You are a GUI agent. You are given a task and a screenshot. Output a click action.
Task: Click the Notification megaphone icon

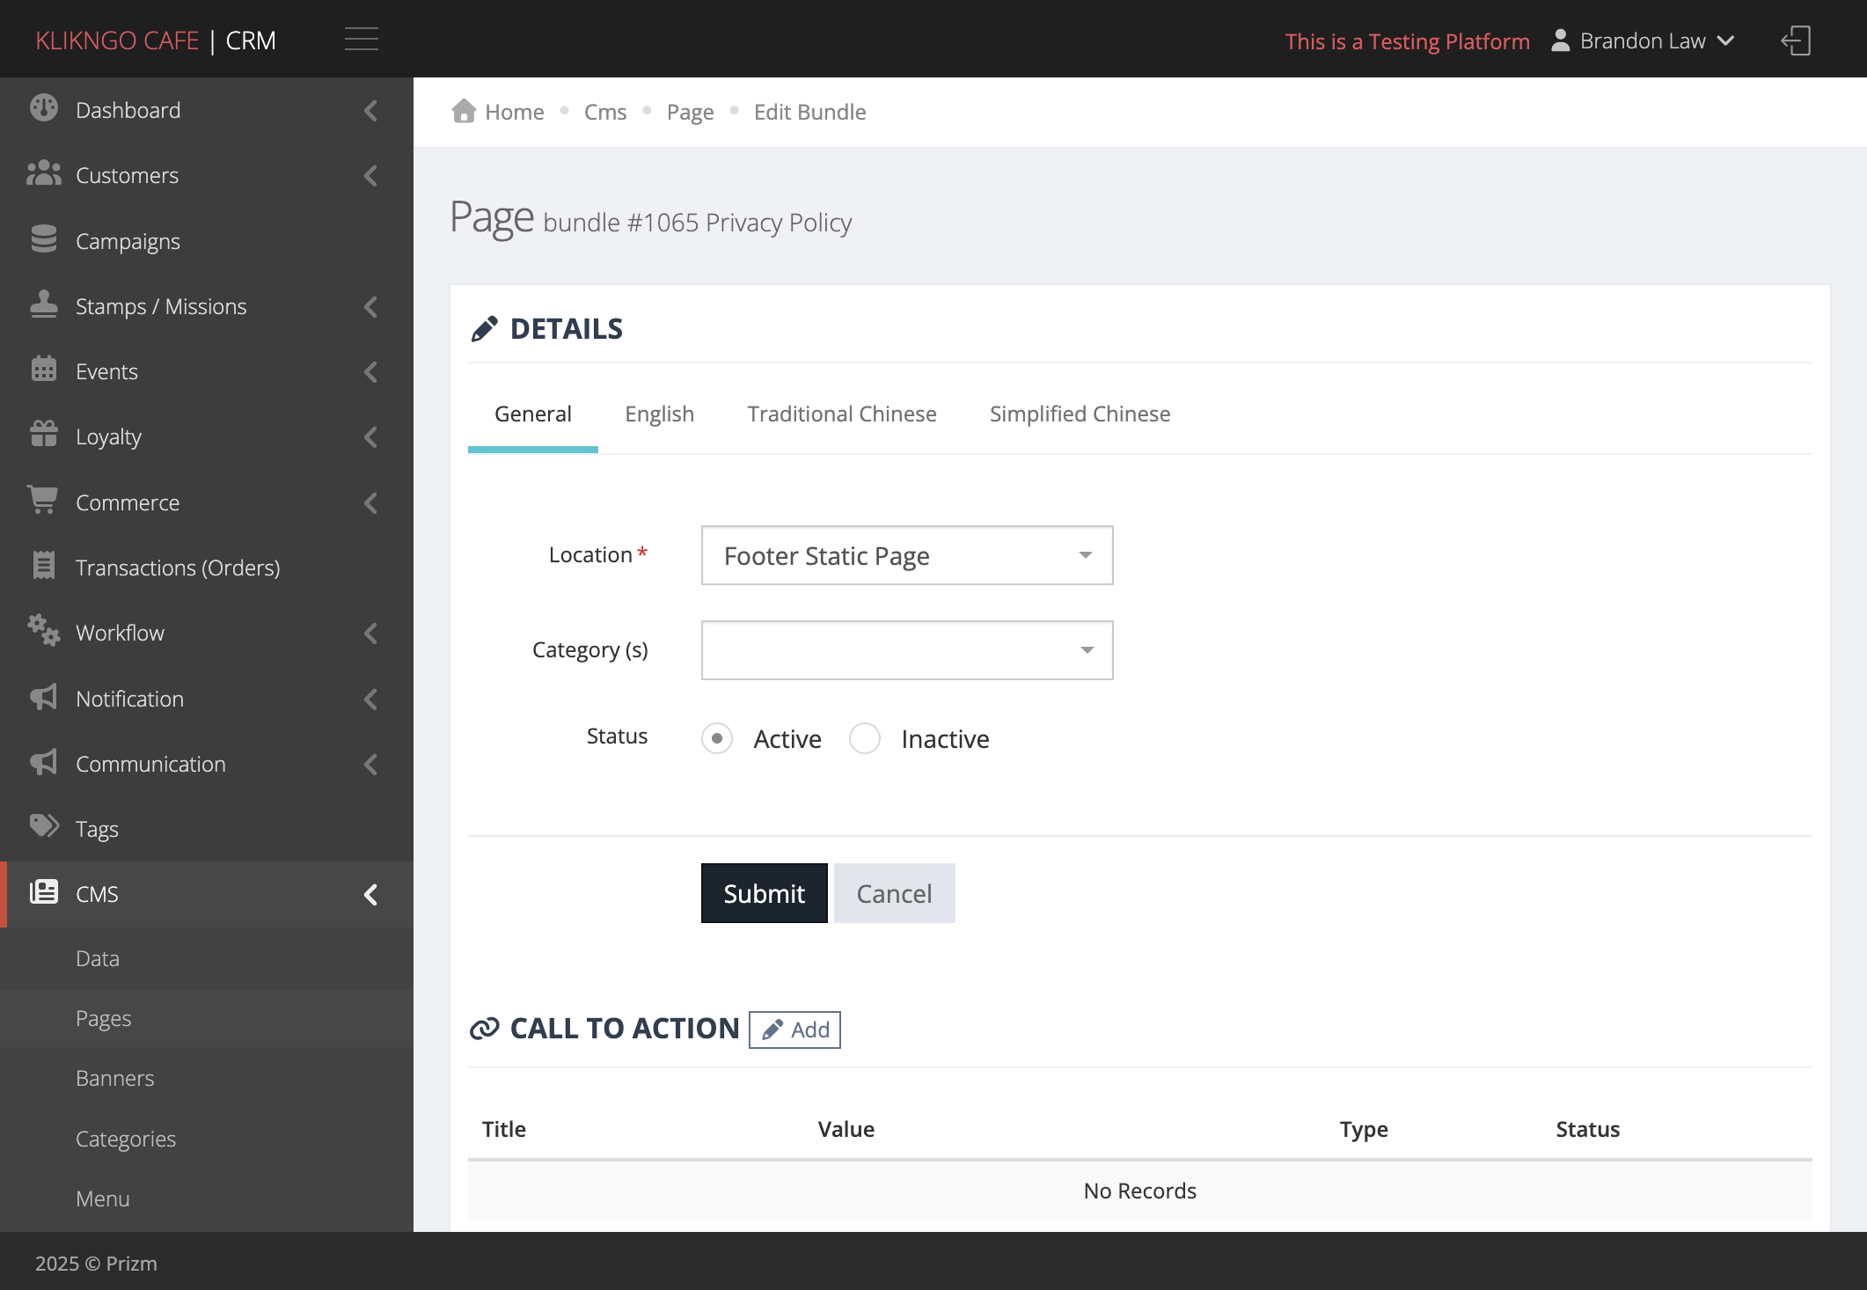pyautogui.click(x=43, y=697)
